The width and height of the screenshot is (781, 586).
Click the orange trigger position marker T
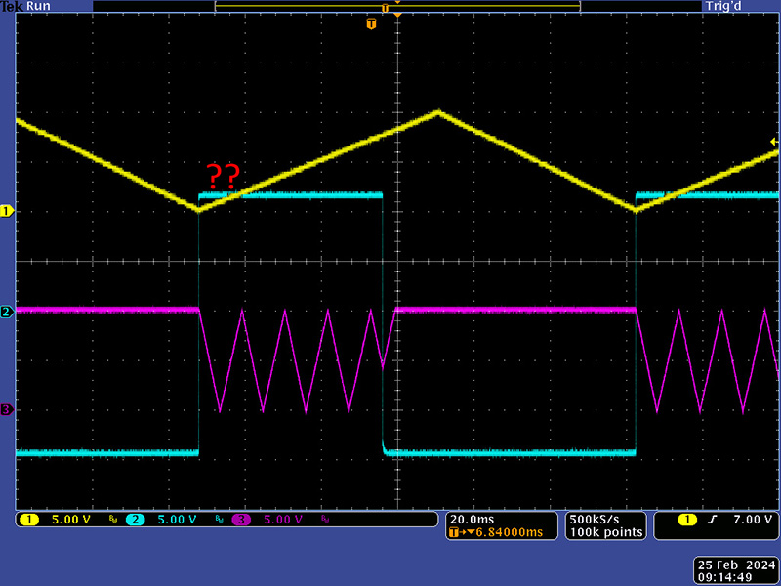tap(371, 22)
